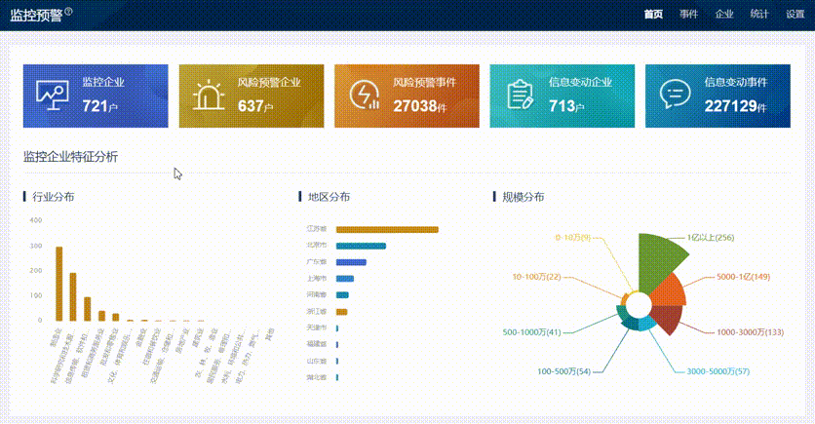Image resolution: width=815 pixels, height=424 pixels.
Task: Click the 信息变动企业 clipboard pencil icon
Action: pos(520,96)
